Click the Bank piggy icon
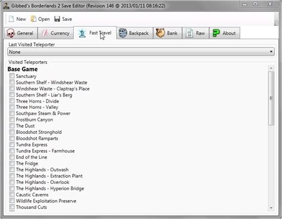The height and width of the screenshot is (219, 282). (160, 33)
